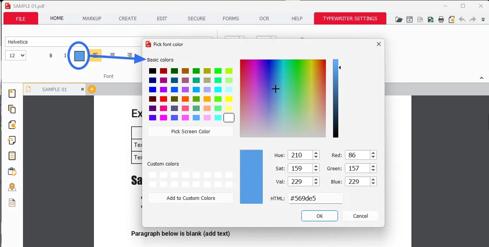Switch to the OCR tab

(264, 18)
